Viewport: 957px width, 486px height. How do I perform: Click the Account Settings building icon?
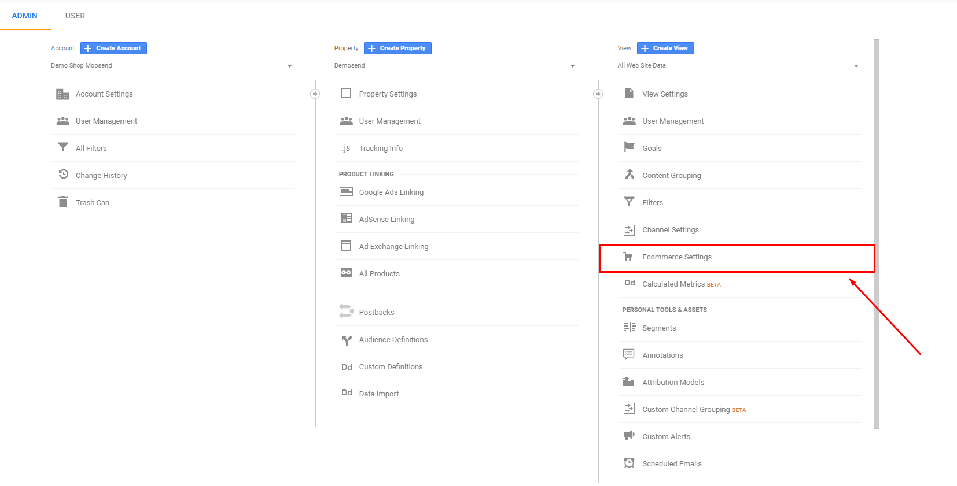[62, 94]
